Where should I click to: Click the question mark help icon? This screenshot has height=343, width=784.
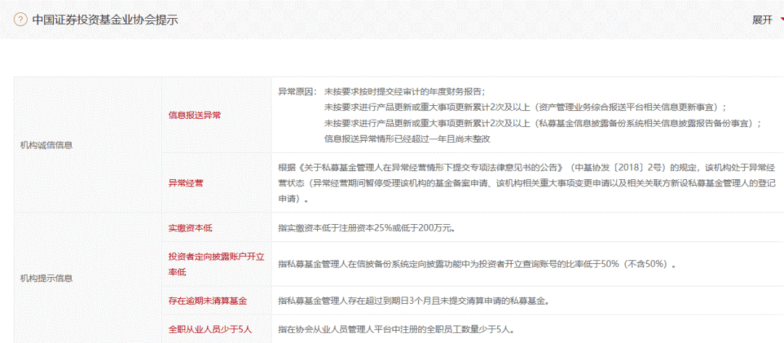(20, 20)
